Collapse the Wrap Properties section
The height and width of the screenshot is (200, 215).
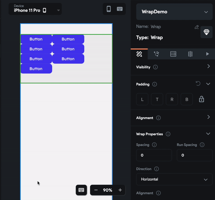pyautogui.click(x=208, y=134)
